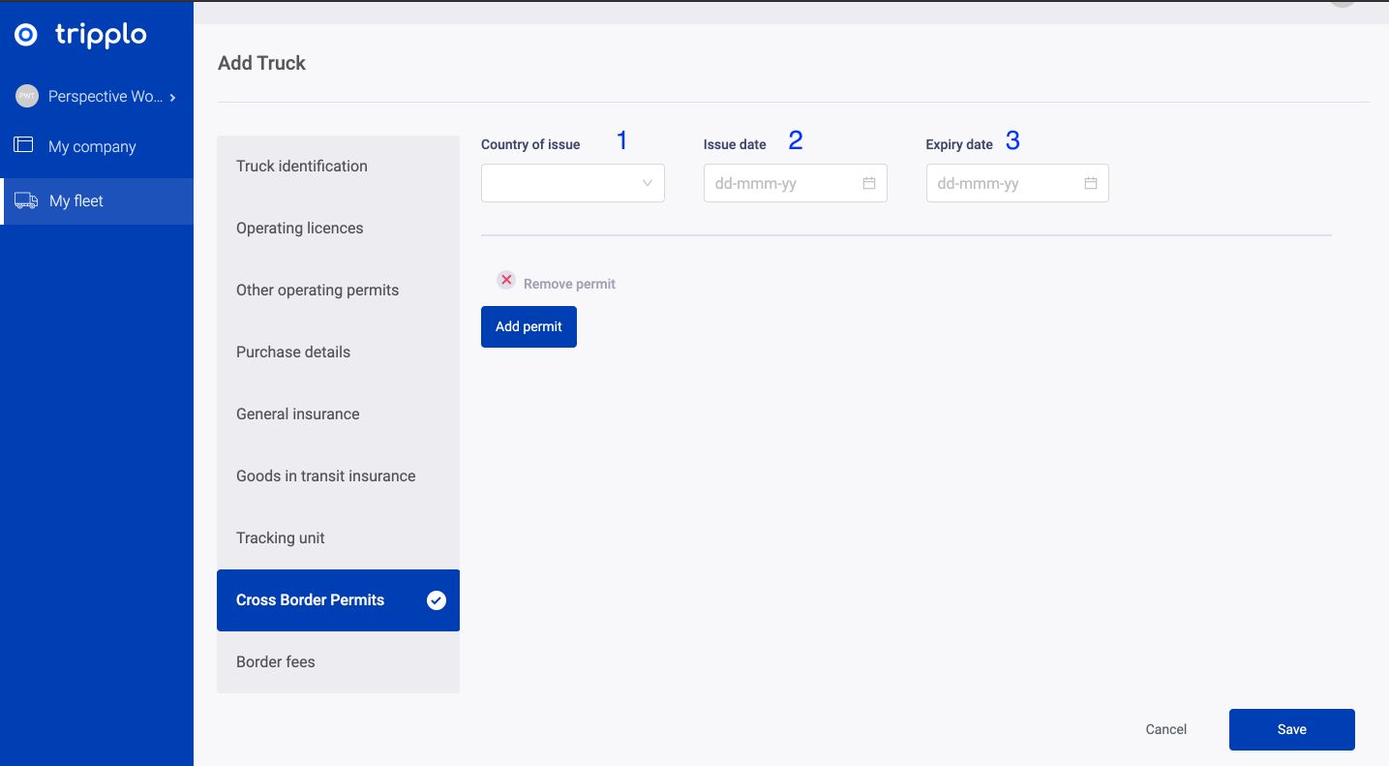Select the Border fees tab
Viewport: 1389px width, 766px height.
point(275,662)
